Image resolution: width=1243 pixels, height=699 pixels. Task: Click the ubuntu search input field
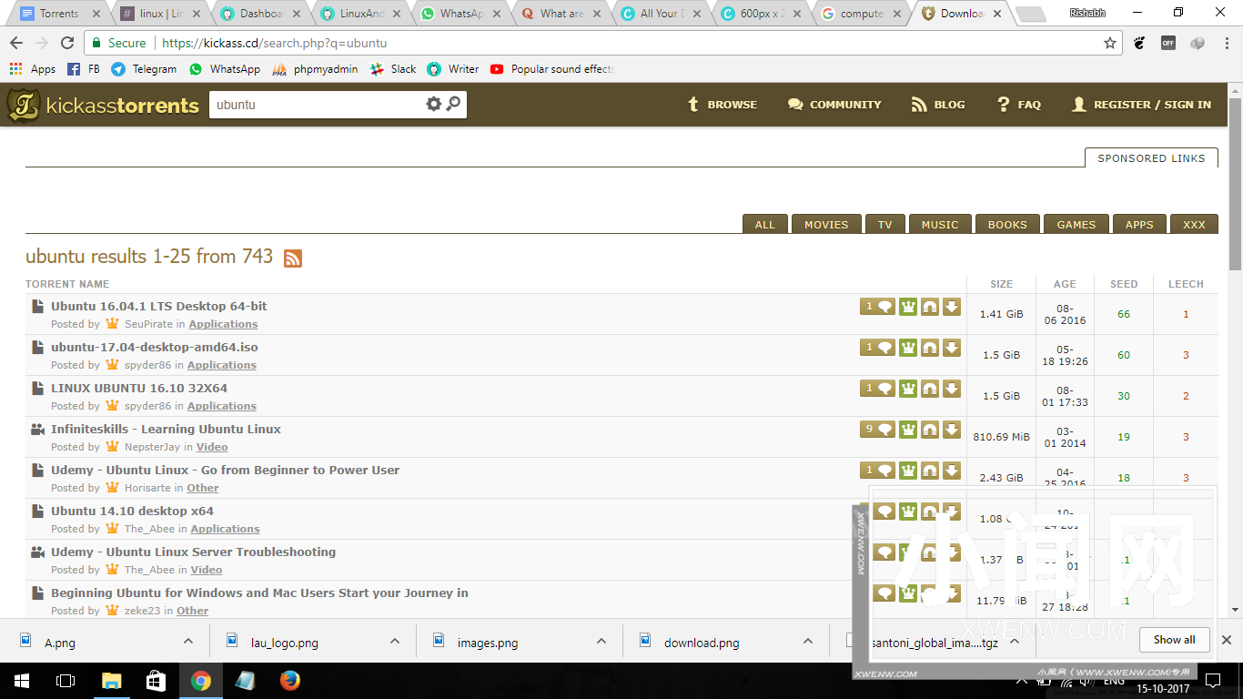(x=317, y=105)
